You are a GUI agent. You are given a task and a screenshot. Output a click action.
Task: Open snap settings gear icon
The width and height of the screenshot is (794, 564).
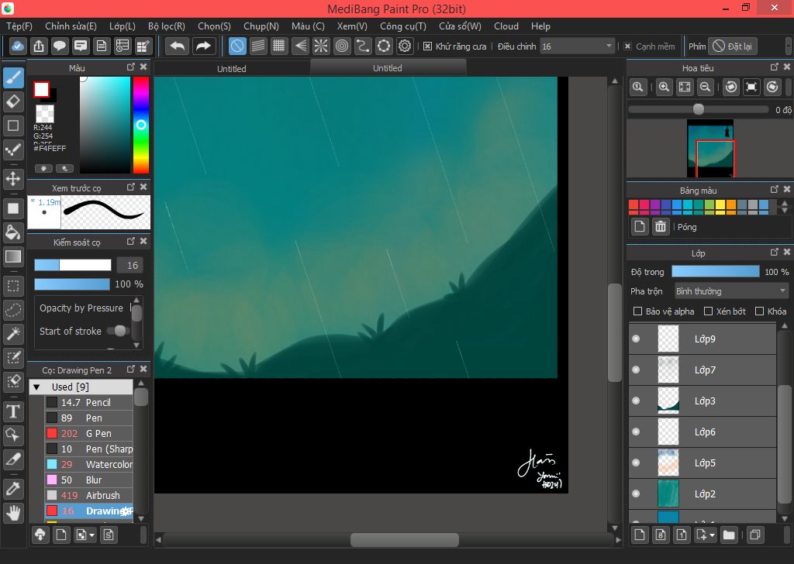pyautogui.click(x=405, y=46)
